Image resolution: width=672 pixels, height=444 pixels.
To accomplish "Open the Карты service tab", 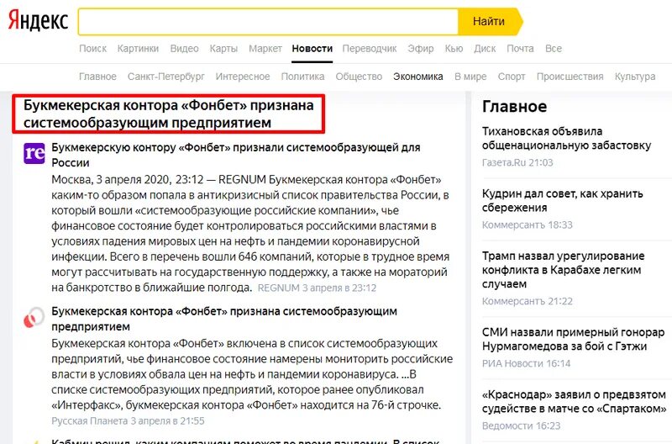I will (x=223, y=49).
